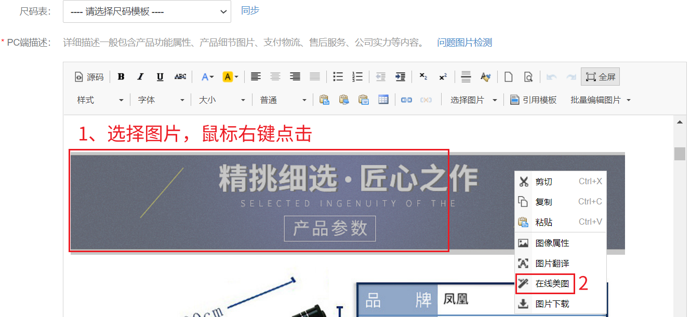Open the 字体 font dropdown
The height and width of the screenshot is (317, 691).
tap(161, 100)
